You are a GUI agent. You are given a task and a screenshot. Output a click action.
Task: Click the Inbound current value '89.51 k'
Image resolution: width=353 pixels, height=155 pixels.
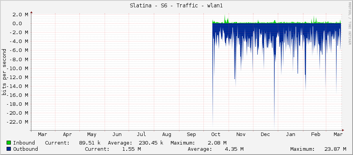click(90, 143)
